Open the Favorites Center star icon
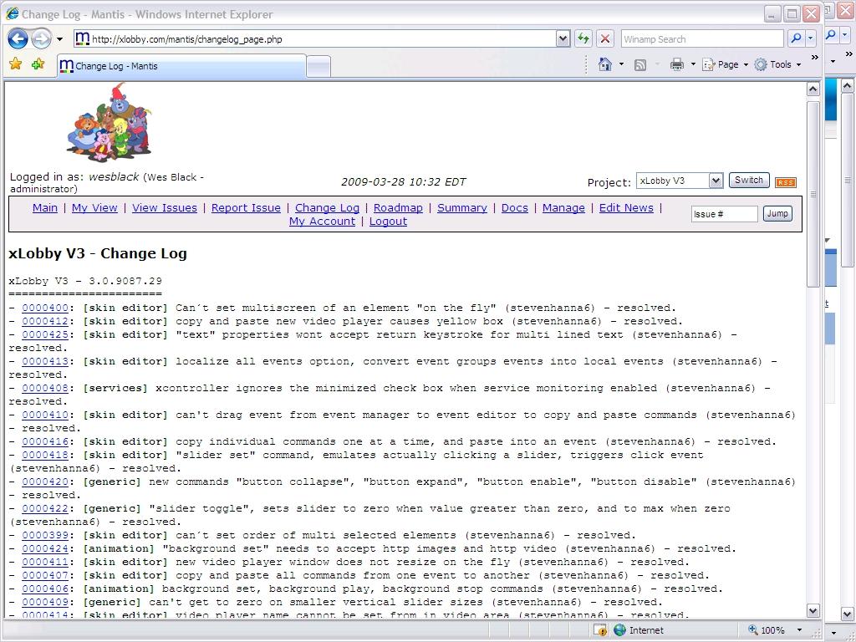The image size is (856, 642). pyautogui.click(x=16, y=64)
